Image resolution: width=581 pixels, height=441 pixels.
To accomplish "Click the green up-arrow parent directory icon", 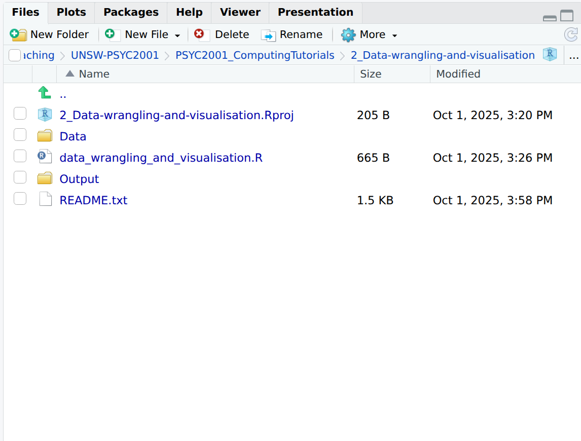I will (45, 93).
